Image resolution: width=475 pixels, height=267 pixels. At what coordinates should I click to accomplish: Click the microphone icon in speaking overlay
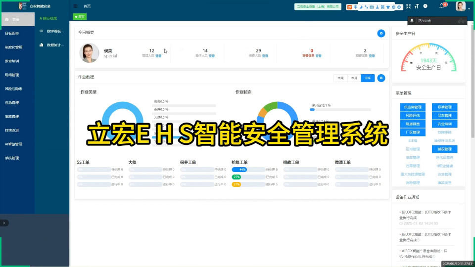coord(412,21)
